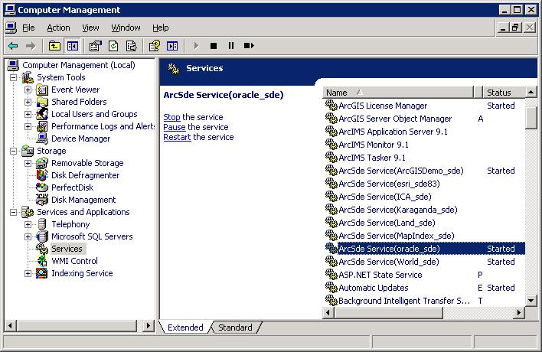Screen dimensions: 542x352
Task: Click the Forward arrow toolbar icon
Action: pyautogui.click(x=31, y=46)
